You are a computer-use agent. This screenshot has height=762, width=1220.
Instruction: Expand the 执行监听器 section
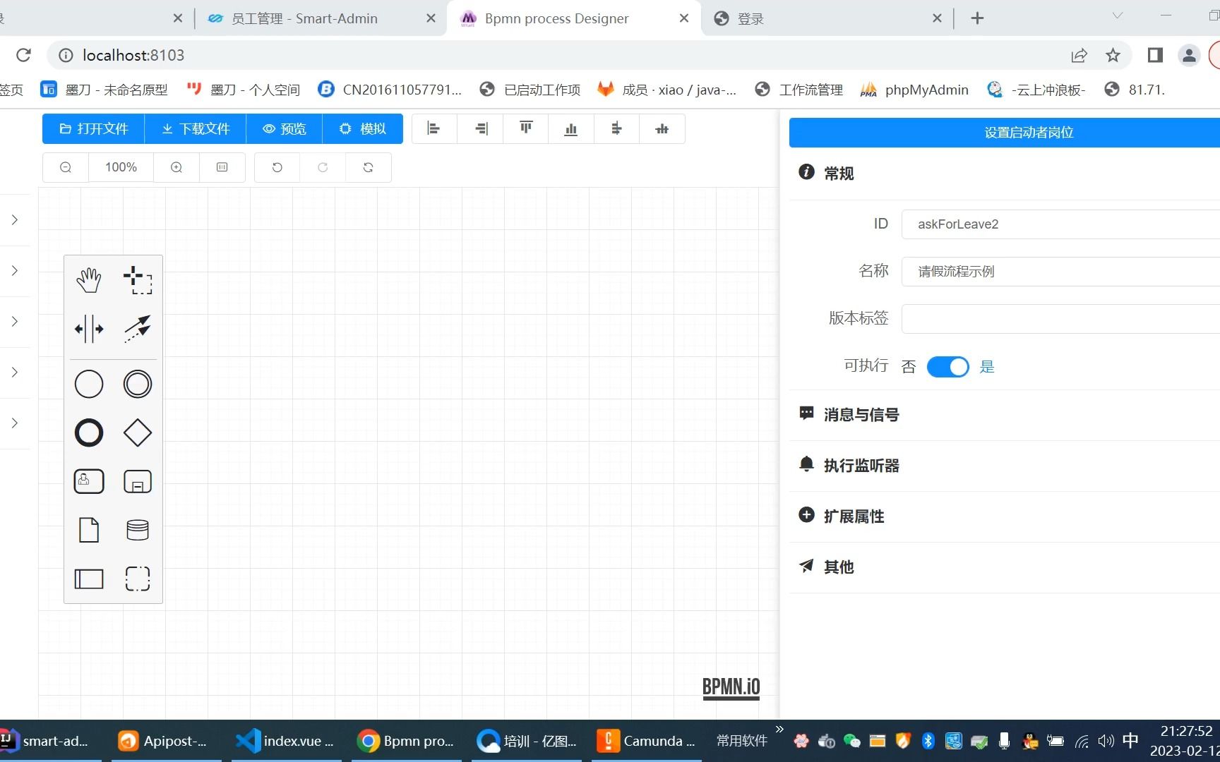tap(861, 465)
